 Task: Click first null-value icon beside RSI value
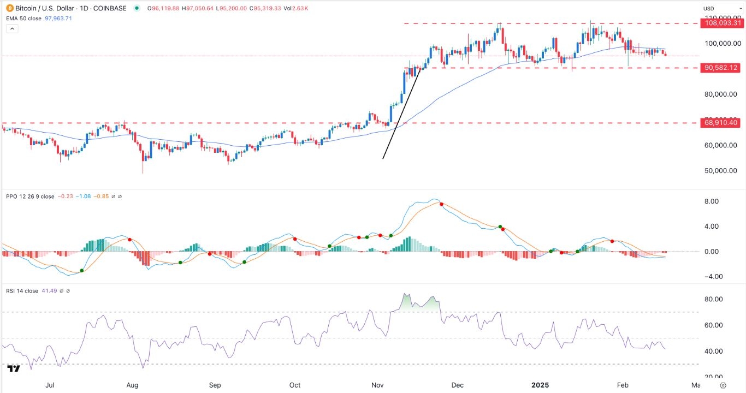point(61,291)
